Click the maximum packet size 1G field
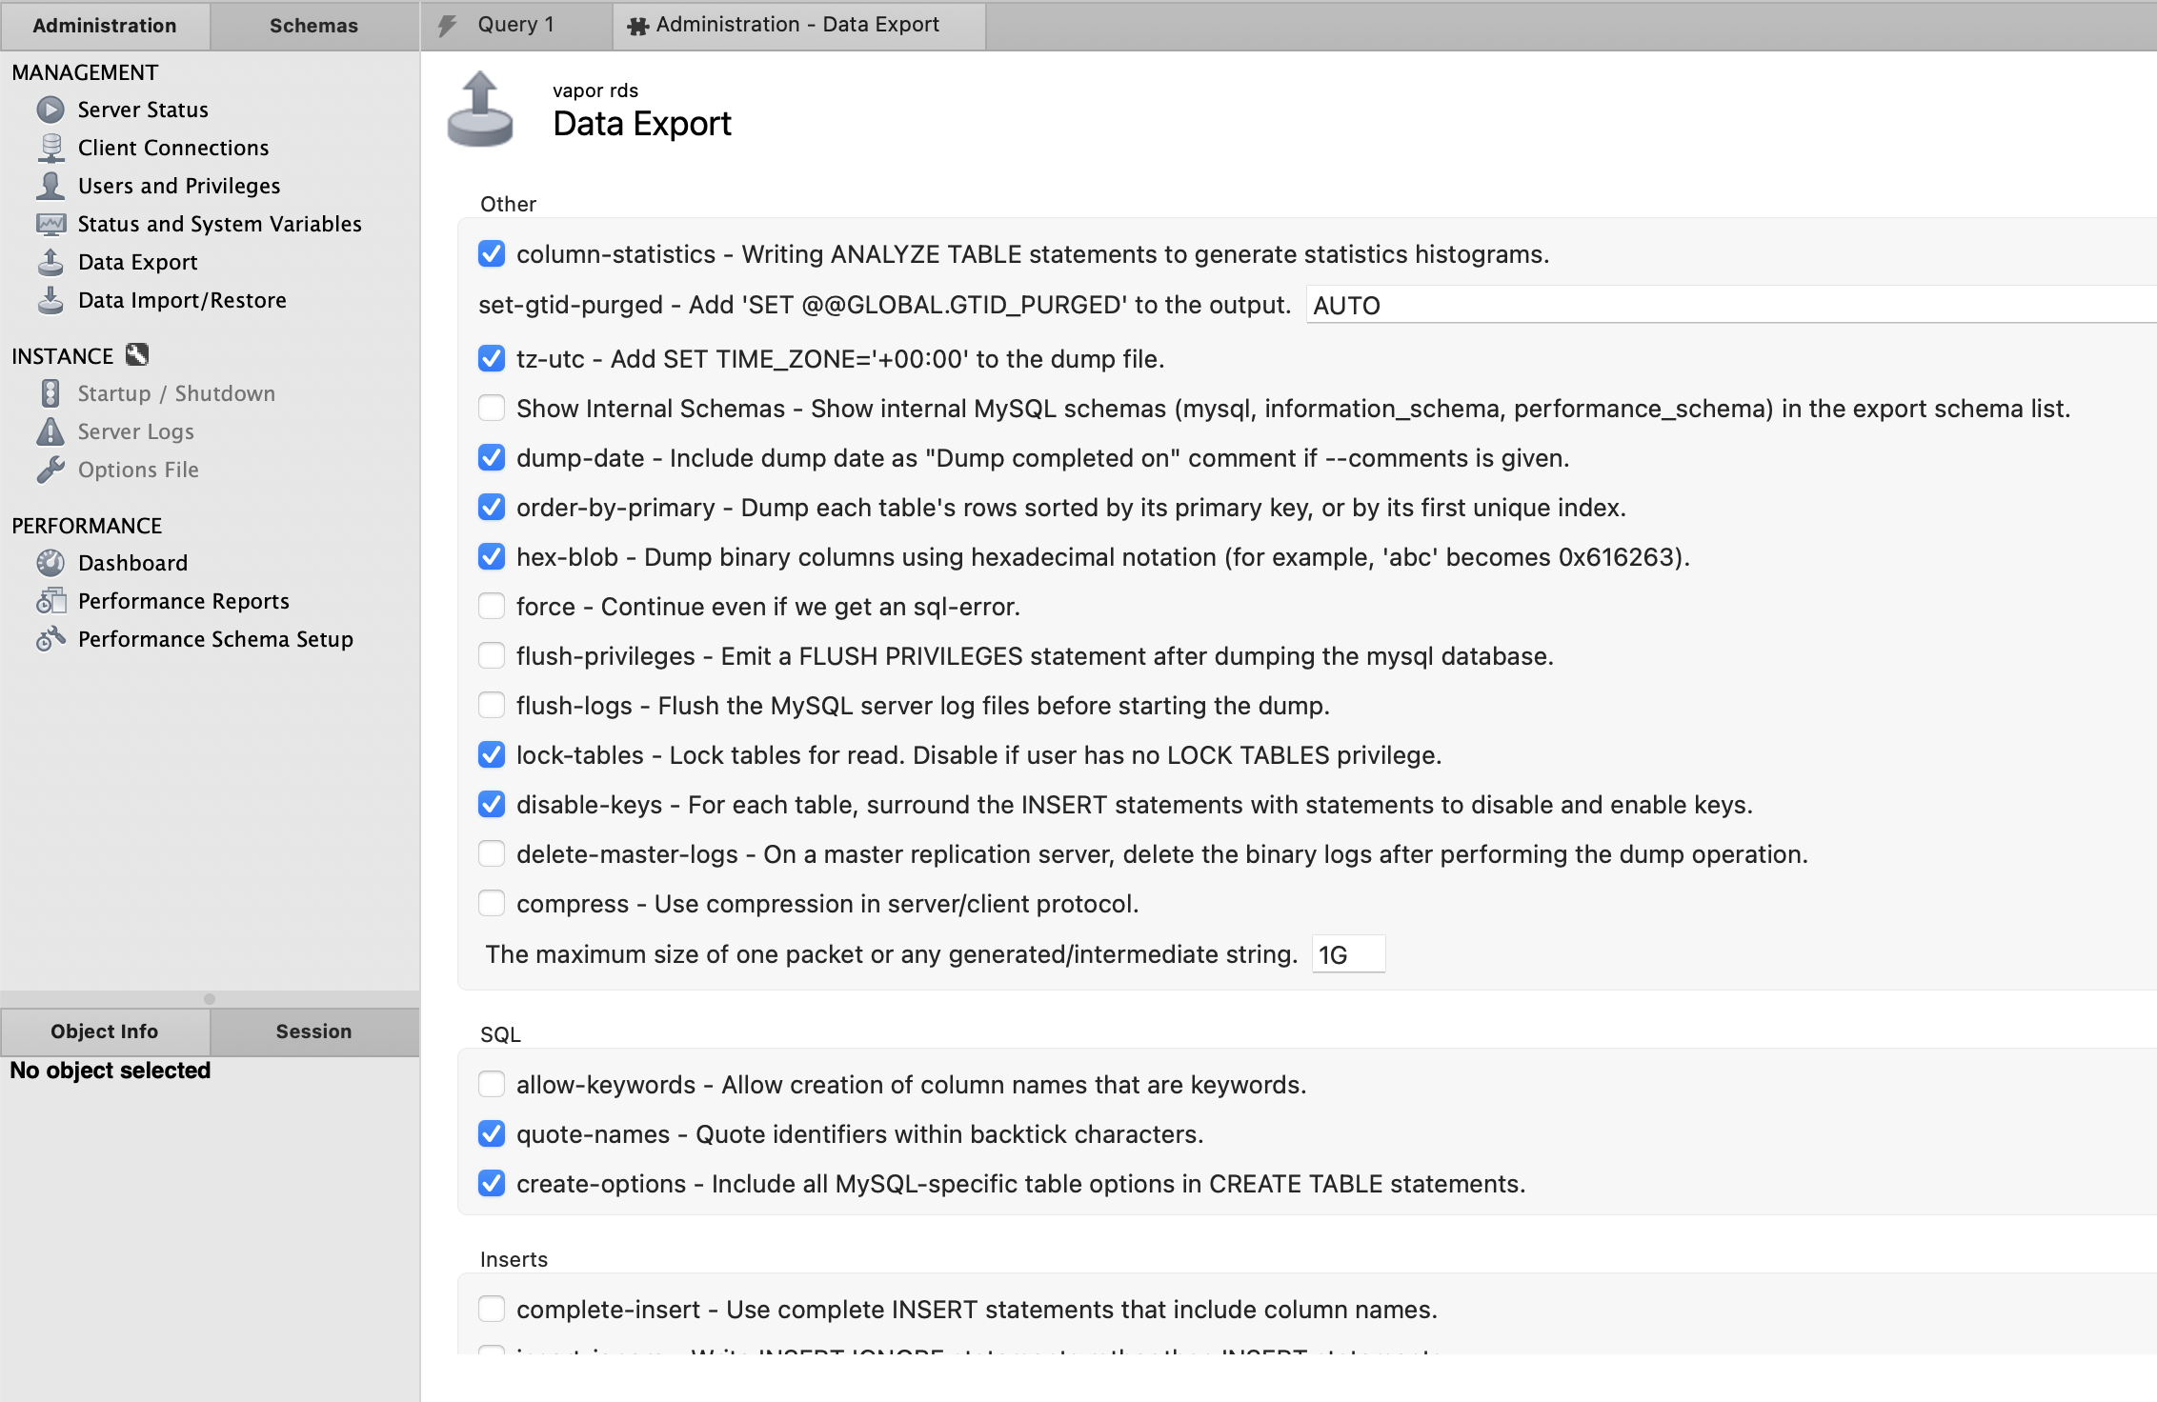Screen dimensions: 2157x1402 (x=1348, y=954)
